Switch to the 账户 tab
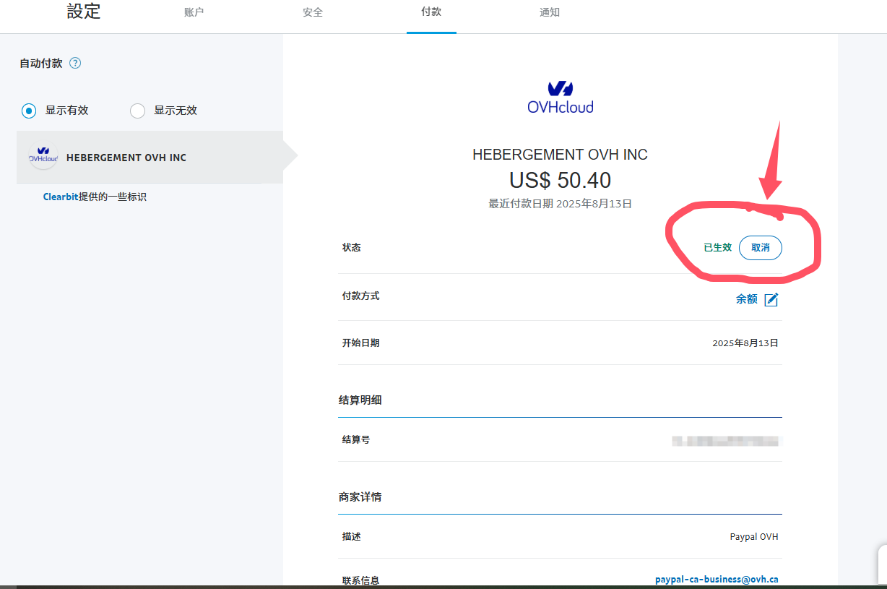 tap(194, 12)
